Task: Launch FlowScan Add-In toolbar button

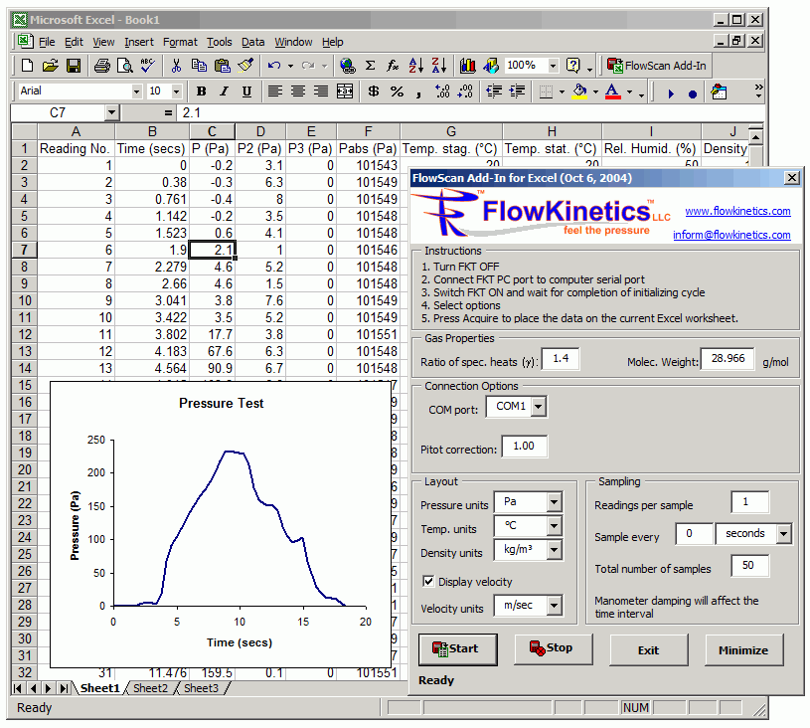Action: [658, 66]
